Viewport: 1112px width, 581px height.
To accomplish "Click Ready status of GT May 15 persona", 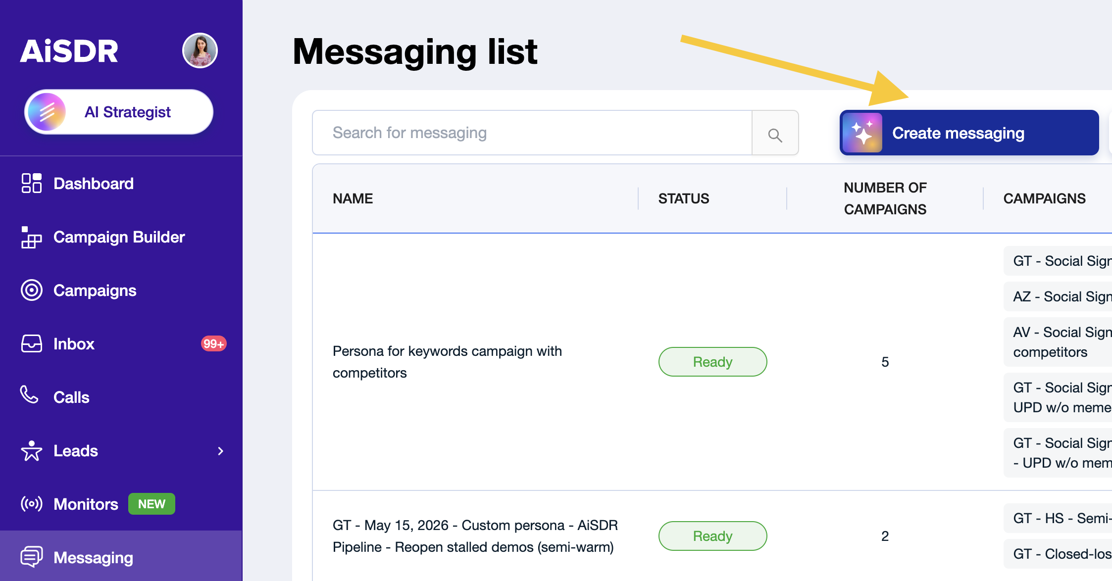I will (x=712, y=536).
